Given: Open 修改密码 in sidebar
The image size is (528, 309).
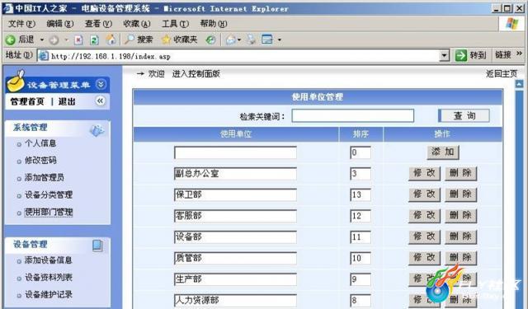Looking at the screenshot, I should pos(40,161).
